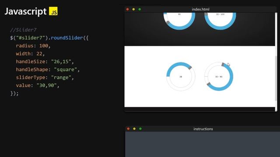Click the yellow JS logo badge
This screenshot has height=157, width=280.
tap(53, 11)
